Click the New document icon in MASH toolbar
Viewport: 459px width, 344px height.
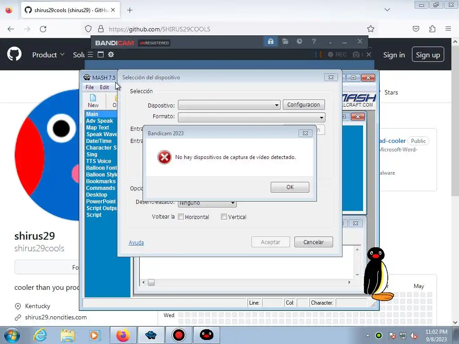93,101
